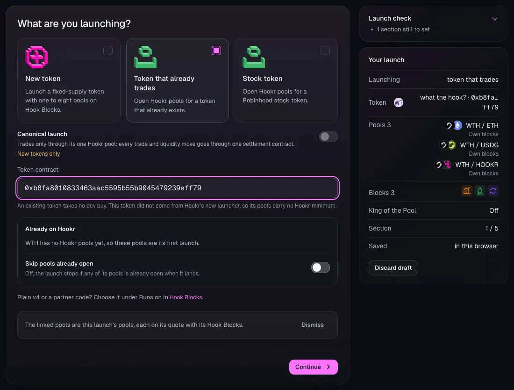Click Continue to go to next section
Screen dimensions: 514x390
pos(314,367)
